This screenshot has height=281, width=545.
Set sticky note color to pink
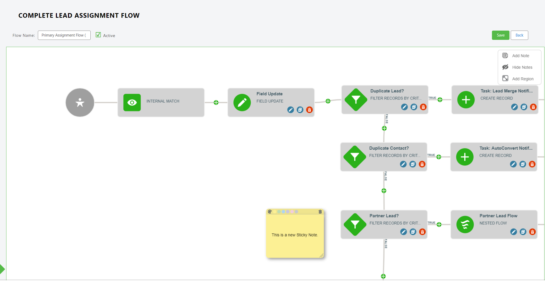click(292, 212)
